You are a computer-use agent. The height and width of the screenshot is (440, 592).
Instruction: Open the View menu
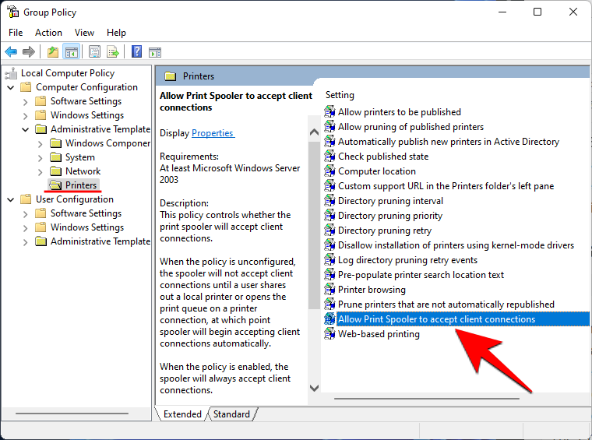tap(84, 33)
